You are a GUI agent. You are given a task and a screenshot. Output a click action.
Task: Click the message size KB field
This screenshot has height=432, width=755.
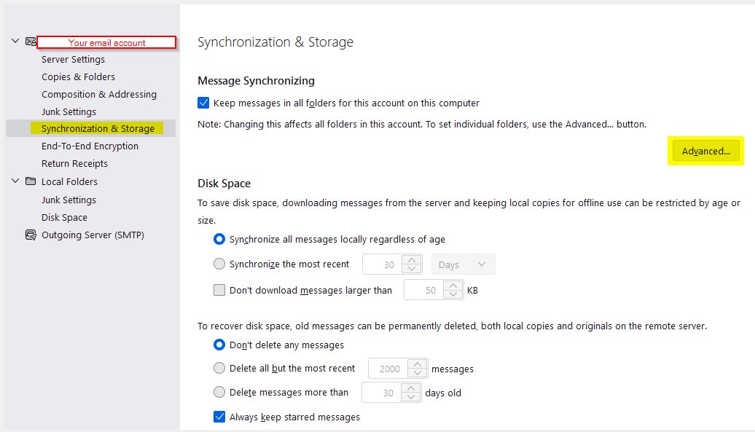point(423,290)
